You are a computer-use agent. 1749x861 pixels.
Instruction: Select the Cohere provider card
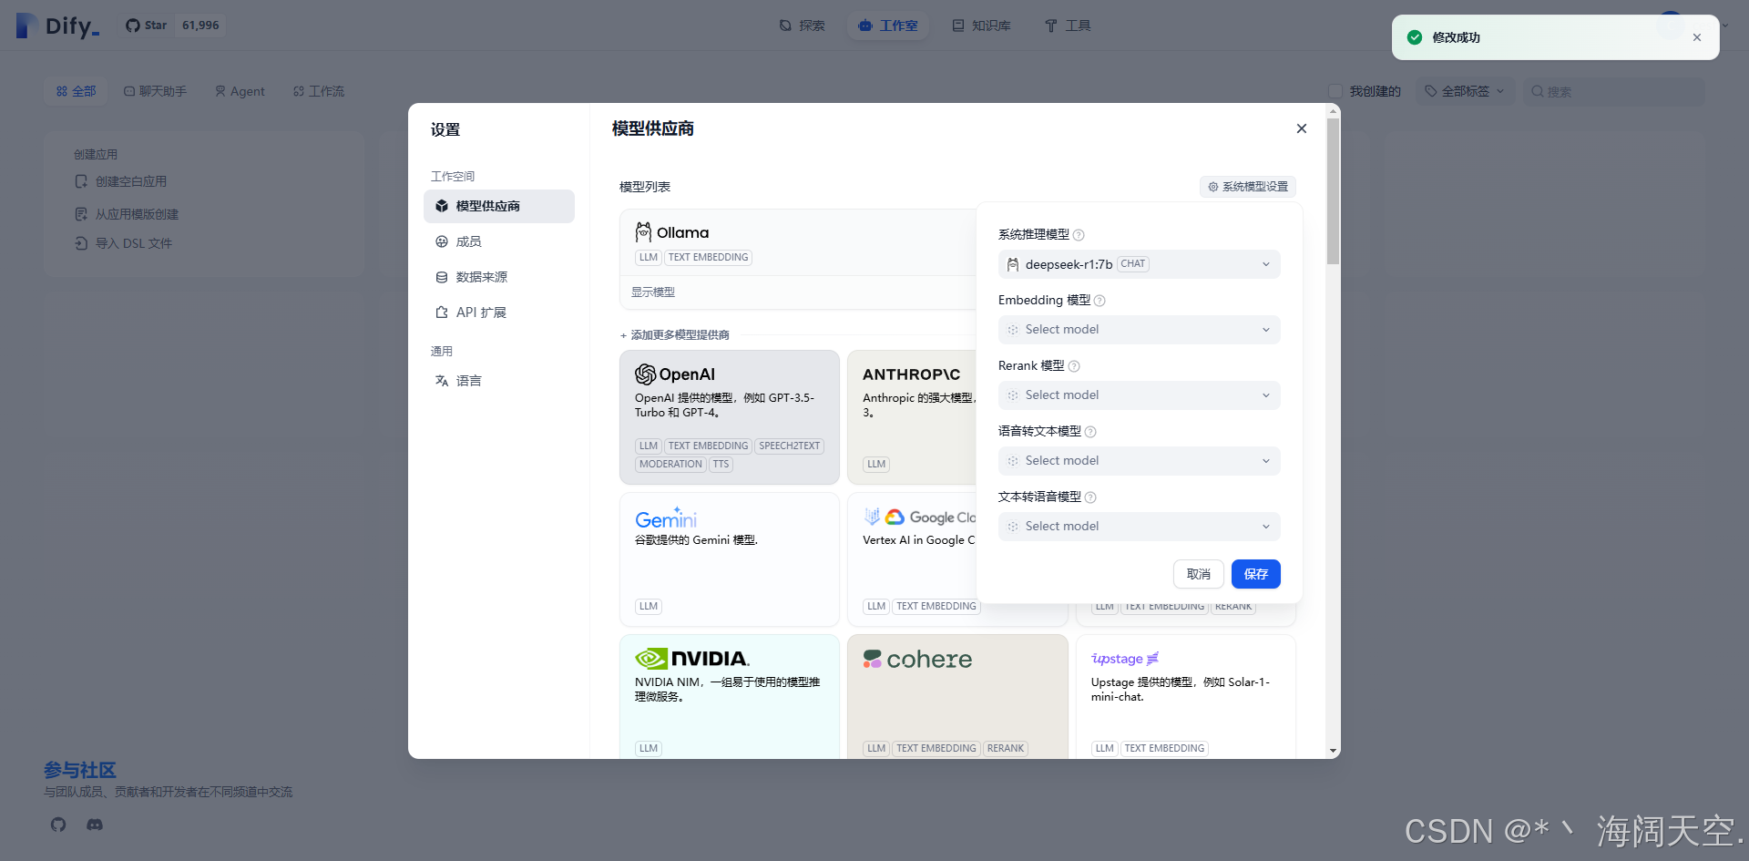957,697
